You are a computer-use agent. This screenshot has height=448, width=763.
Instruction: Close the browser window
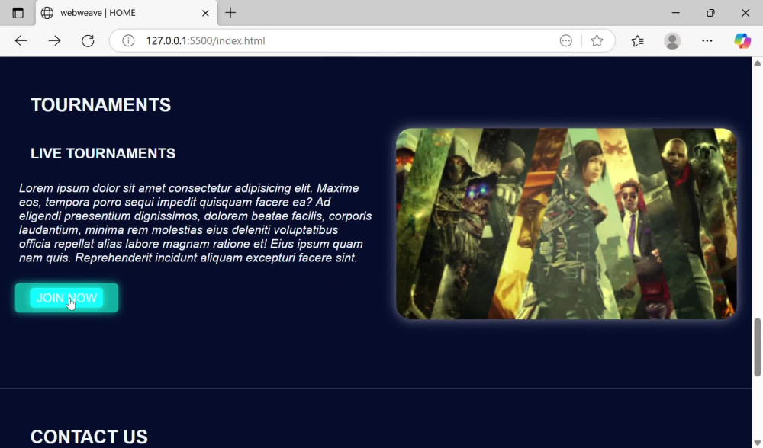pos(745,13)
